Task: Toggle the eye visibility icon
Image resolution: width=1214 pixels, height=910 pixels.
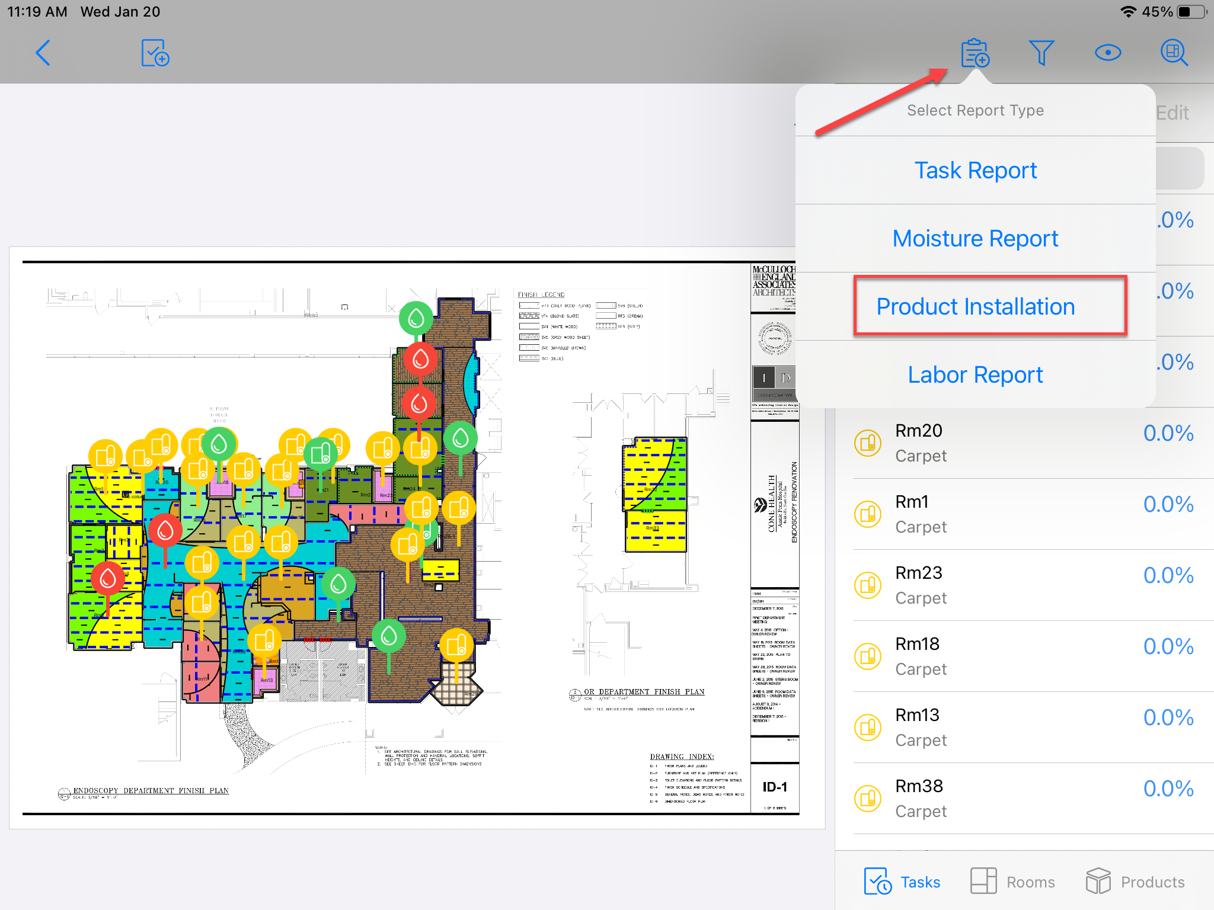Action: coord(1107,53)
